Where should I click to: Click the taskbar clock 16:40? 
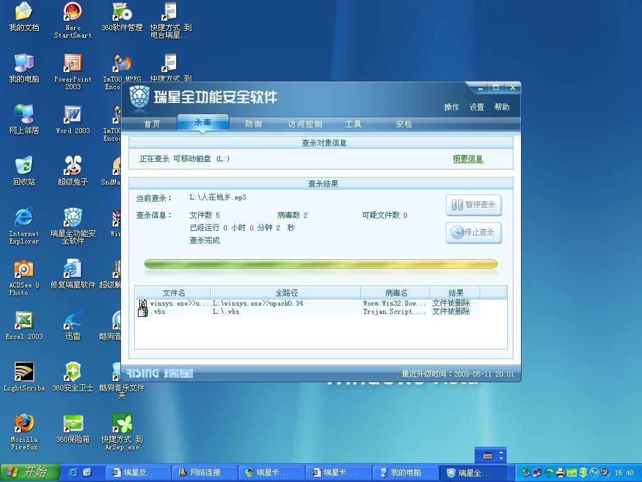click(x=624, y=473)
